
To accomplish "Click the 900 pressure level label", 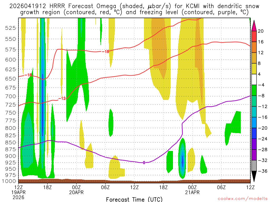I will [x=11, y=156].
